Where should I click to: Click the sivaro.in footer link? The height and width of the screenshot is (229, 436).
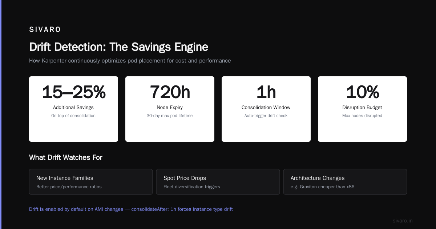click(403, 221)
